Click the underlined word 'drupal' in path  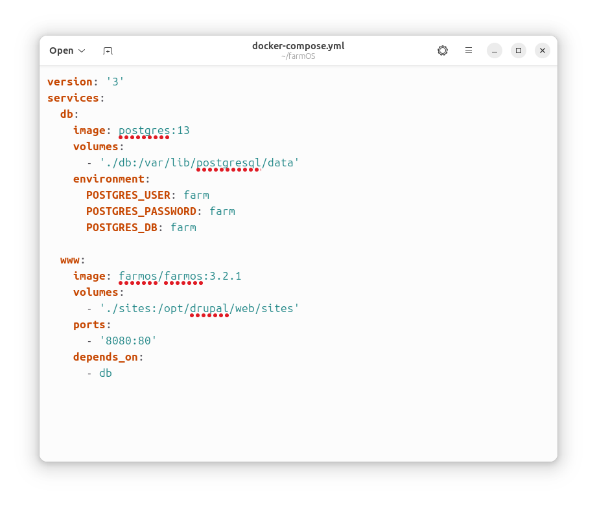point(209,308)
